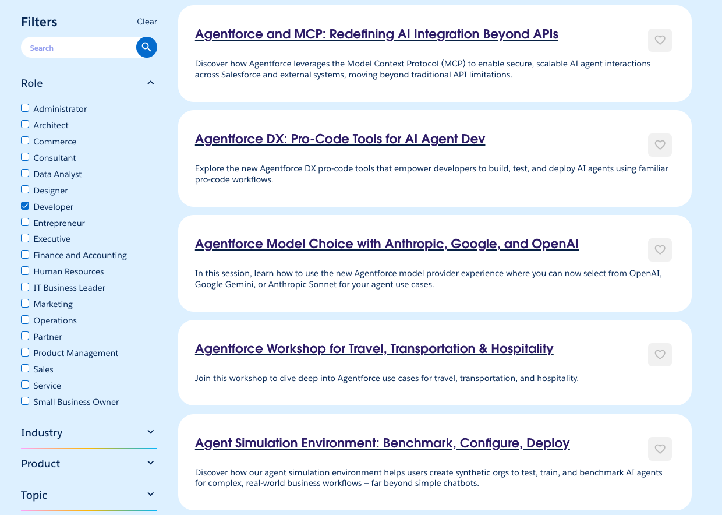Check the Marketing role checkbox
722x515 pixels.
[25, 303]
